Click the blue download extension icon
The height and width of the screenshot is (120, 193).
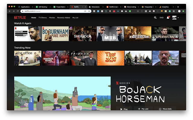(x=98, y=11)
